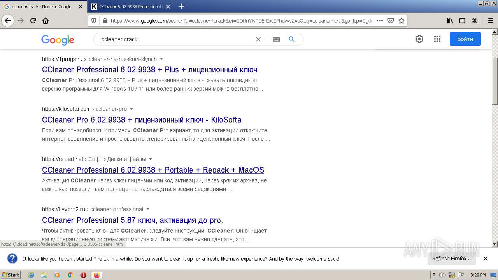Viewport: 498px width, 280px height.
Task: Click the Refresh Firefox button
Action: click(451, 259)
